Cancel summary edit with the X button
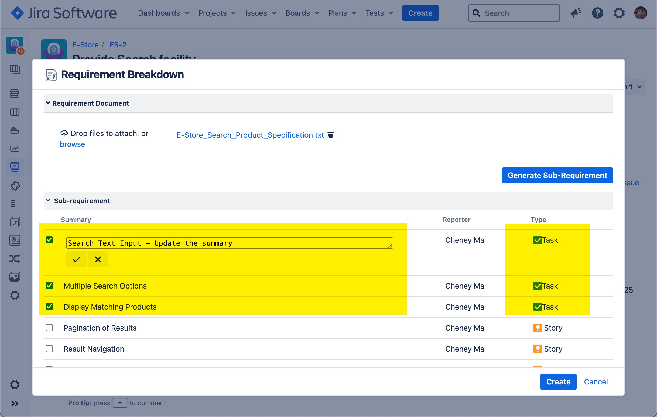The image size is (657, 417). [98, 259]
